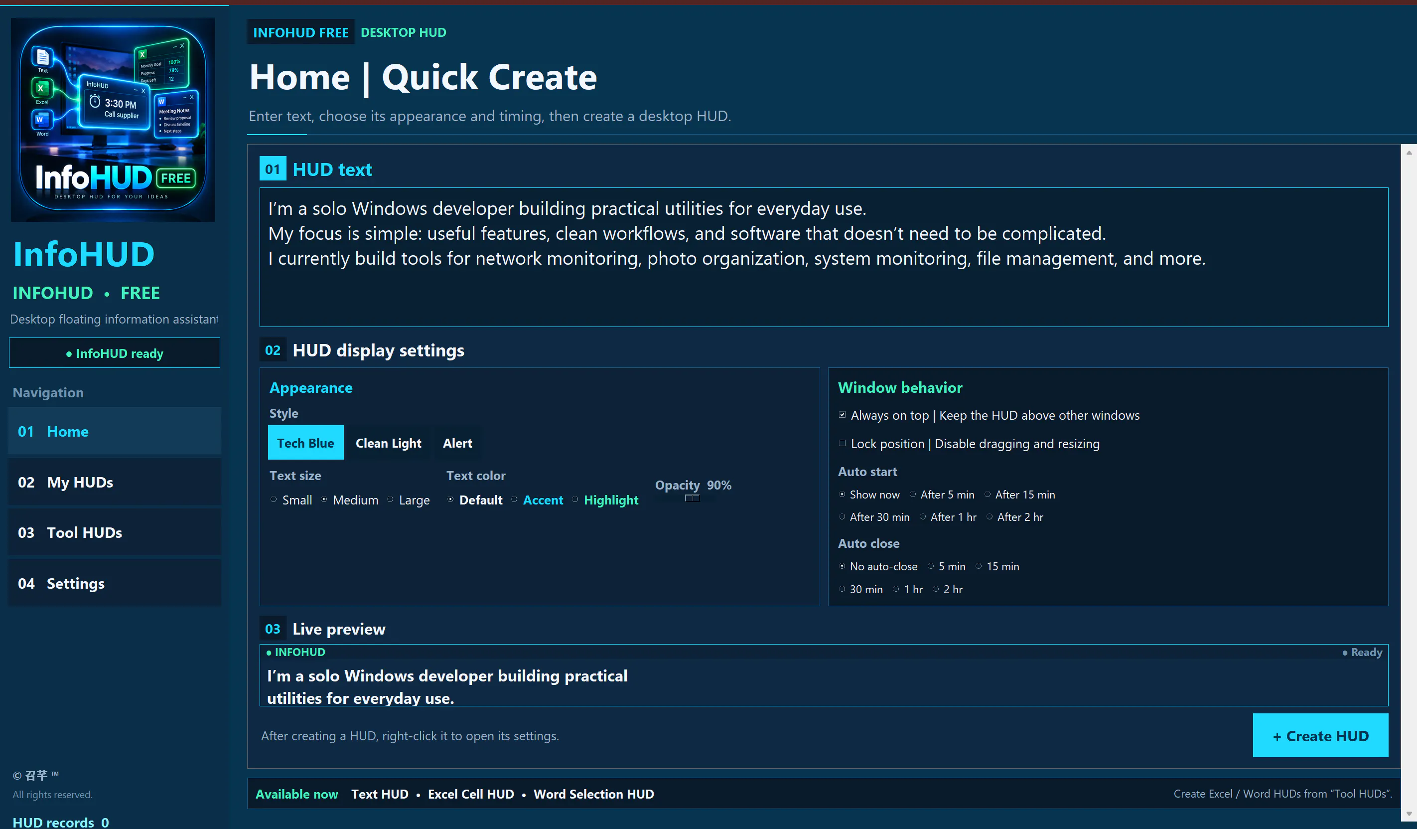Click the InfoHUD ready status button

click(x=115, y=353)
